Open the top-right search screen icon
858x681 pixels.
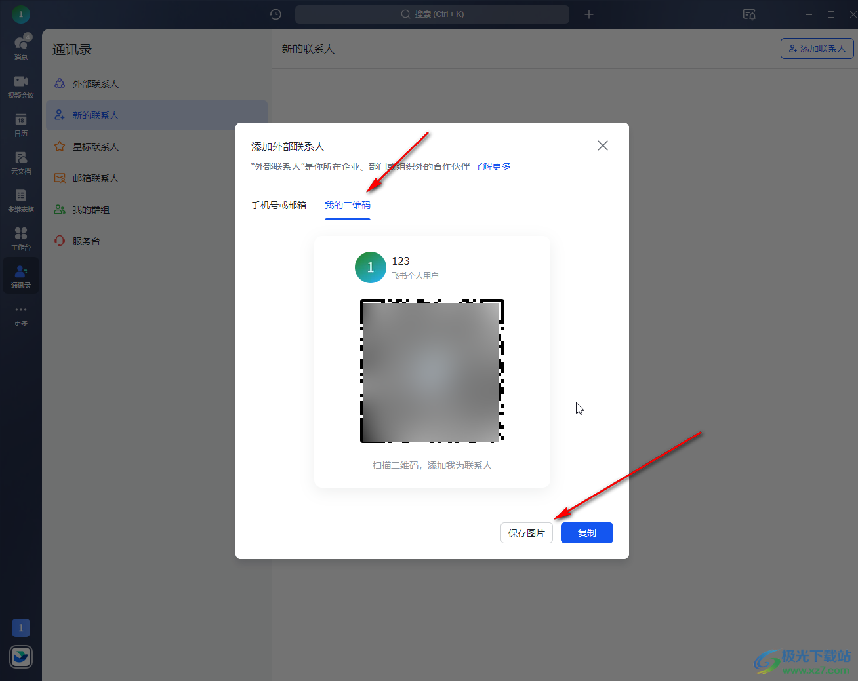coord(749,14)
